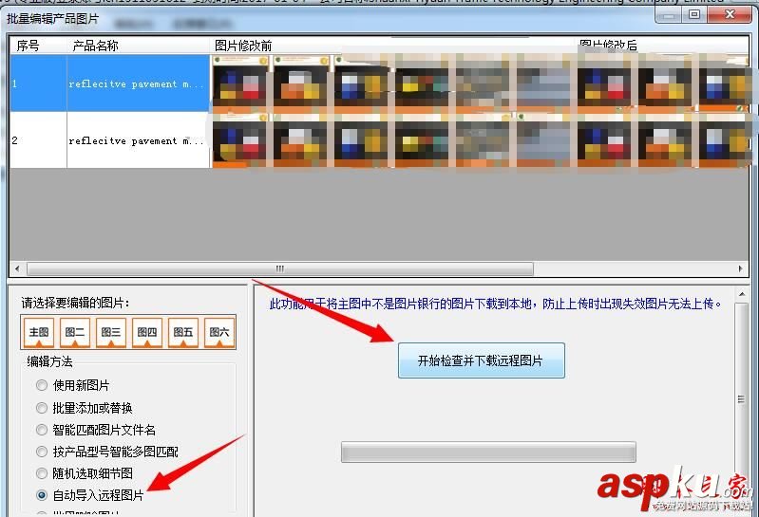Click the 图片修改前 column header

point(393,46)
